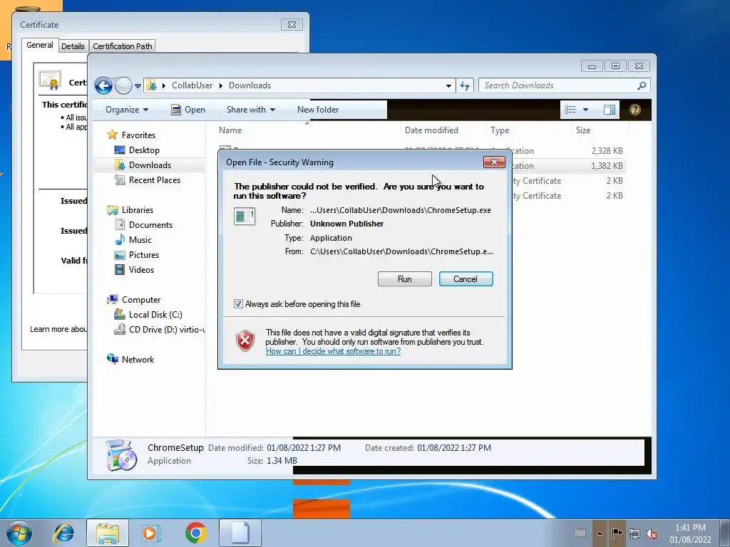Open CD Drive (D:) virtio
The width and height of the screenshot is (730, 547).
tap(166, 330)
